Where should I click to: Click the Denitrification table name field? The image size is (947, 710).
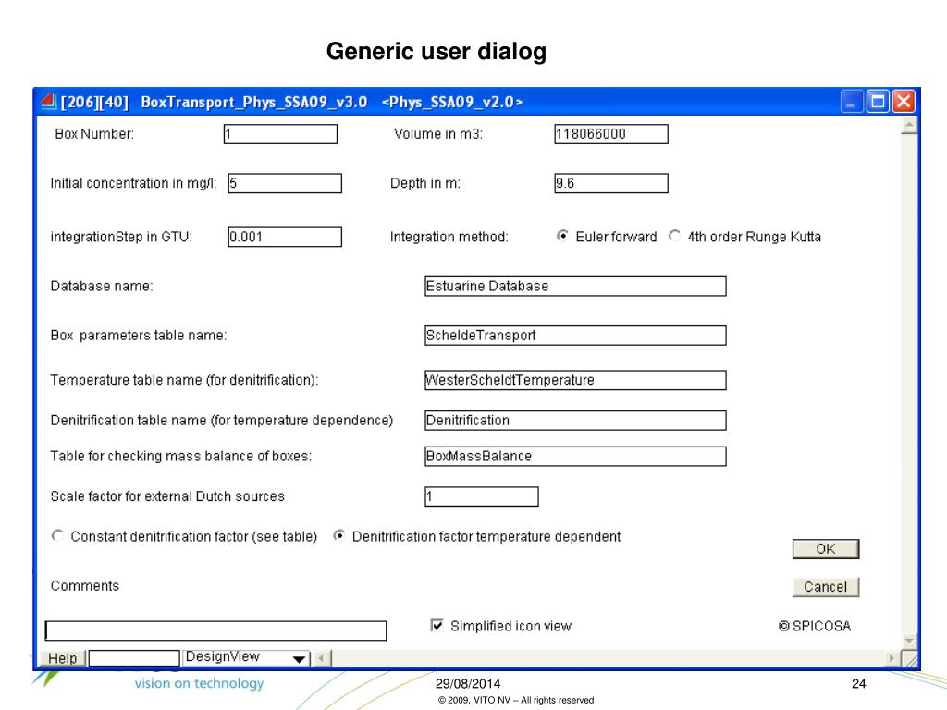coord(575,421)
